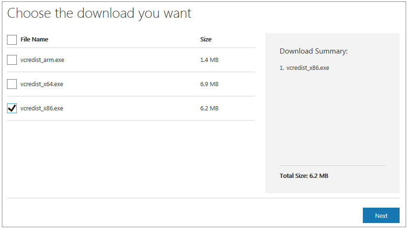Click the File Name column header
This screenshot has height=230, width=408.
(x=34, y=39)
